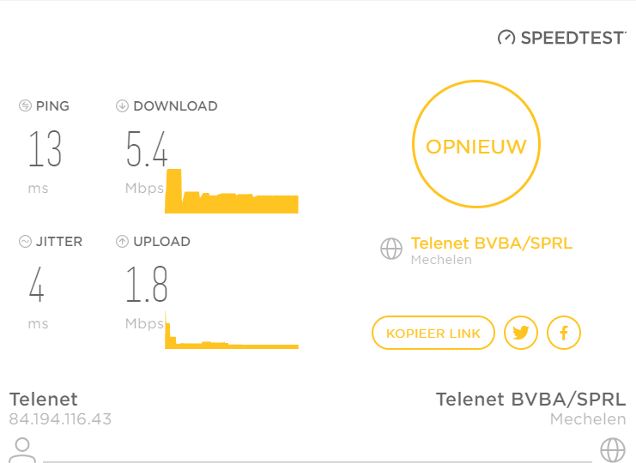Click the download arrow icon

coord(122,105)
